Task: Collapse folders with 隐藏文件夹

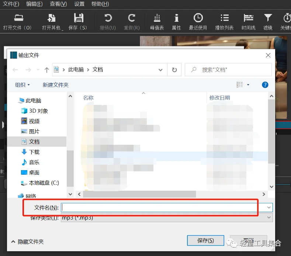Action: coord(27,242)
